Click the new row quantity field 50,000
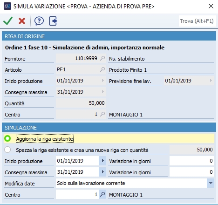Screen dimensions: 218x205 click(x=192, y=150)
